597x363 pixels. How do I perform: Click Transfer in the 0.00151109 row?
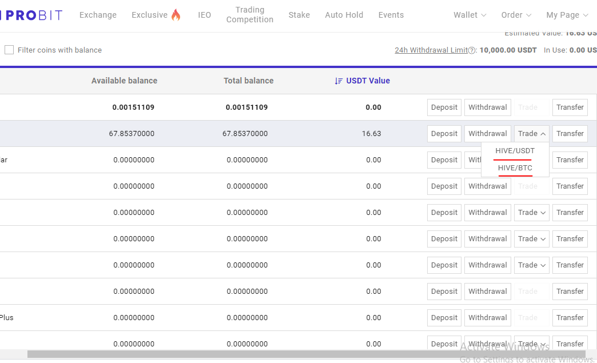(x=570, y=107)
